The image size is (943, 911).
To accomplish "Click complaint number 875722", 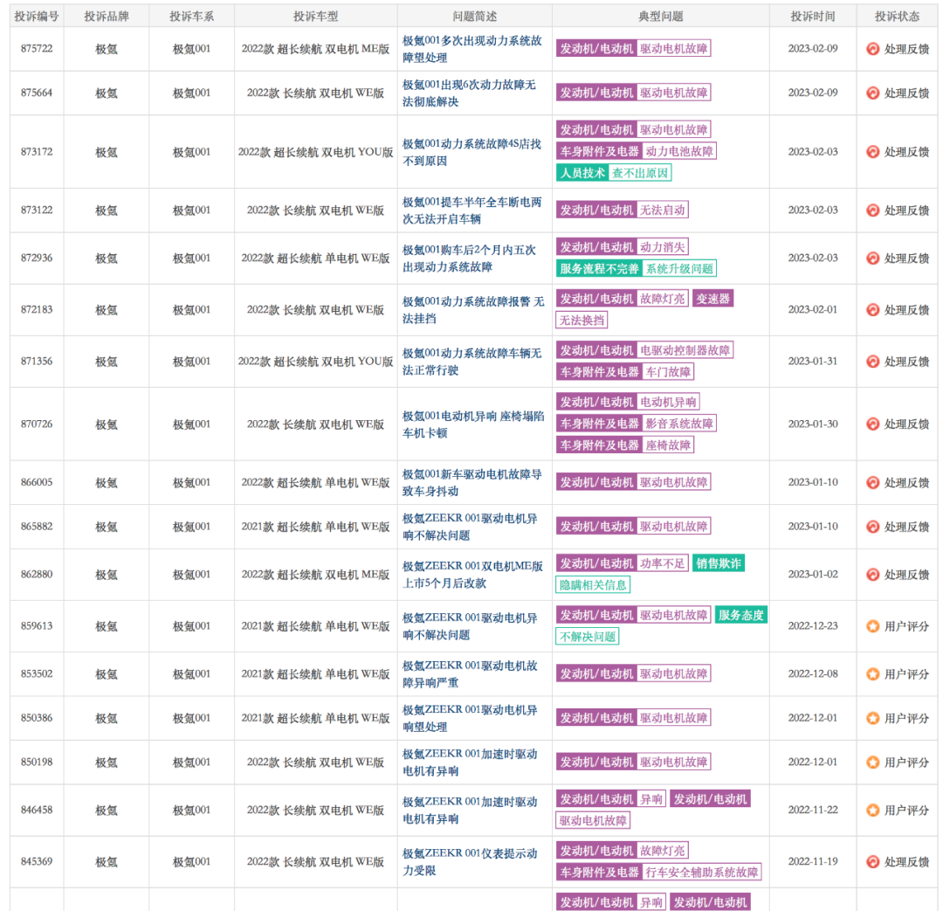I will (37, 49).
